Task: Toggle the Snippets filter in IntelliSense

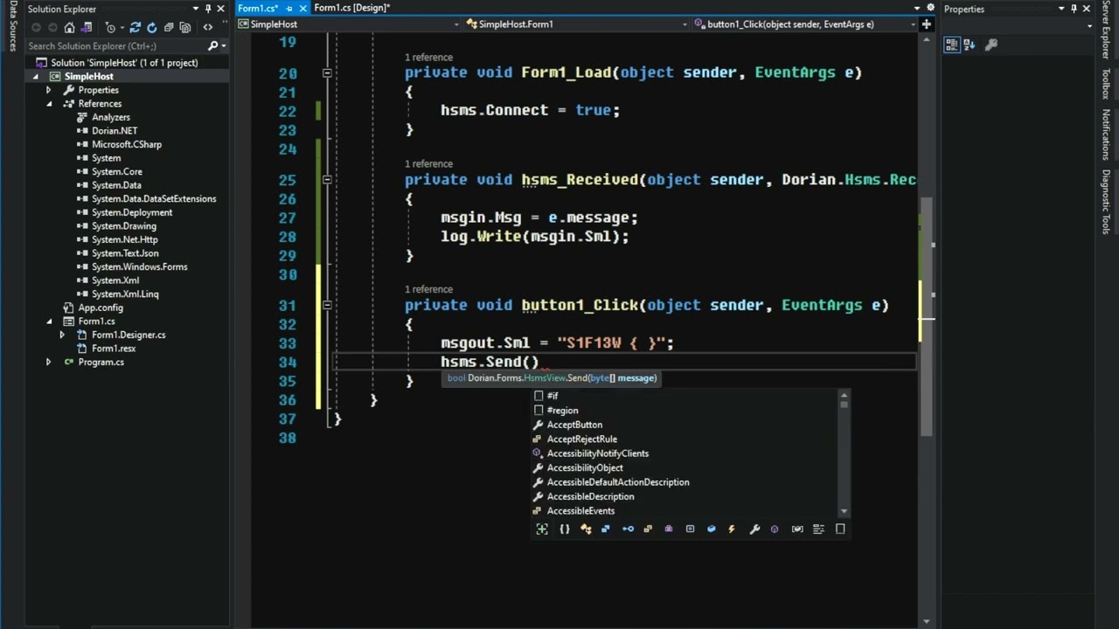Action: pos(840,529)
